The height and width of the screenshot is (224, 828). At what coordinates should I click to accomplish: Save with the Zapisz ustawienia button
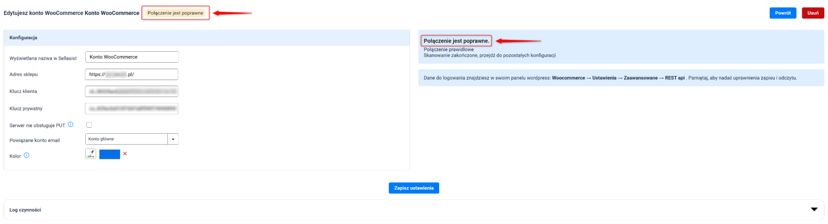(x=414, y=188)
